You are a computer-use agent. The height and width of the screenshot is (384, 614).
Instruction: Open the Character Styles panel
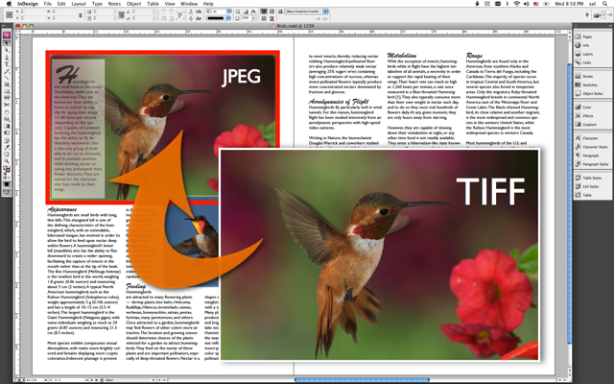point(591,147)
